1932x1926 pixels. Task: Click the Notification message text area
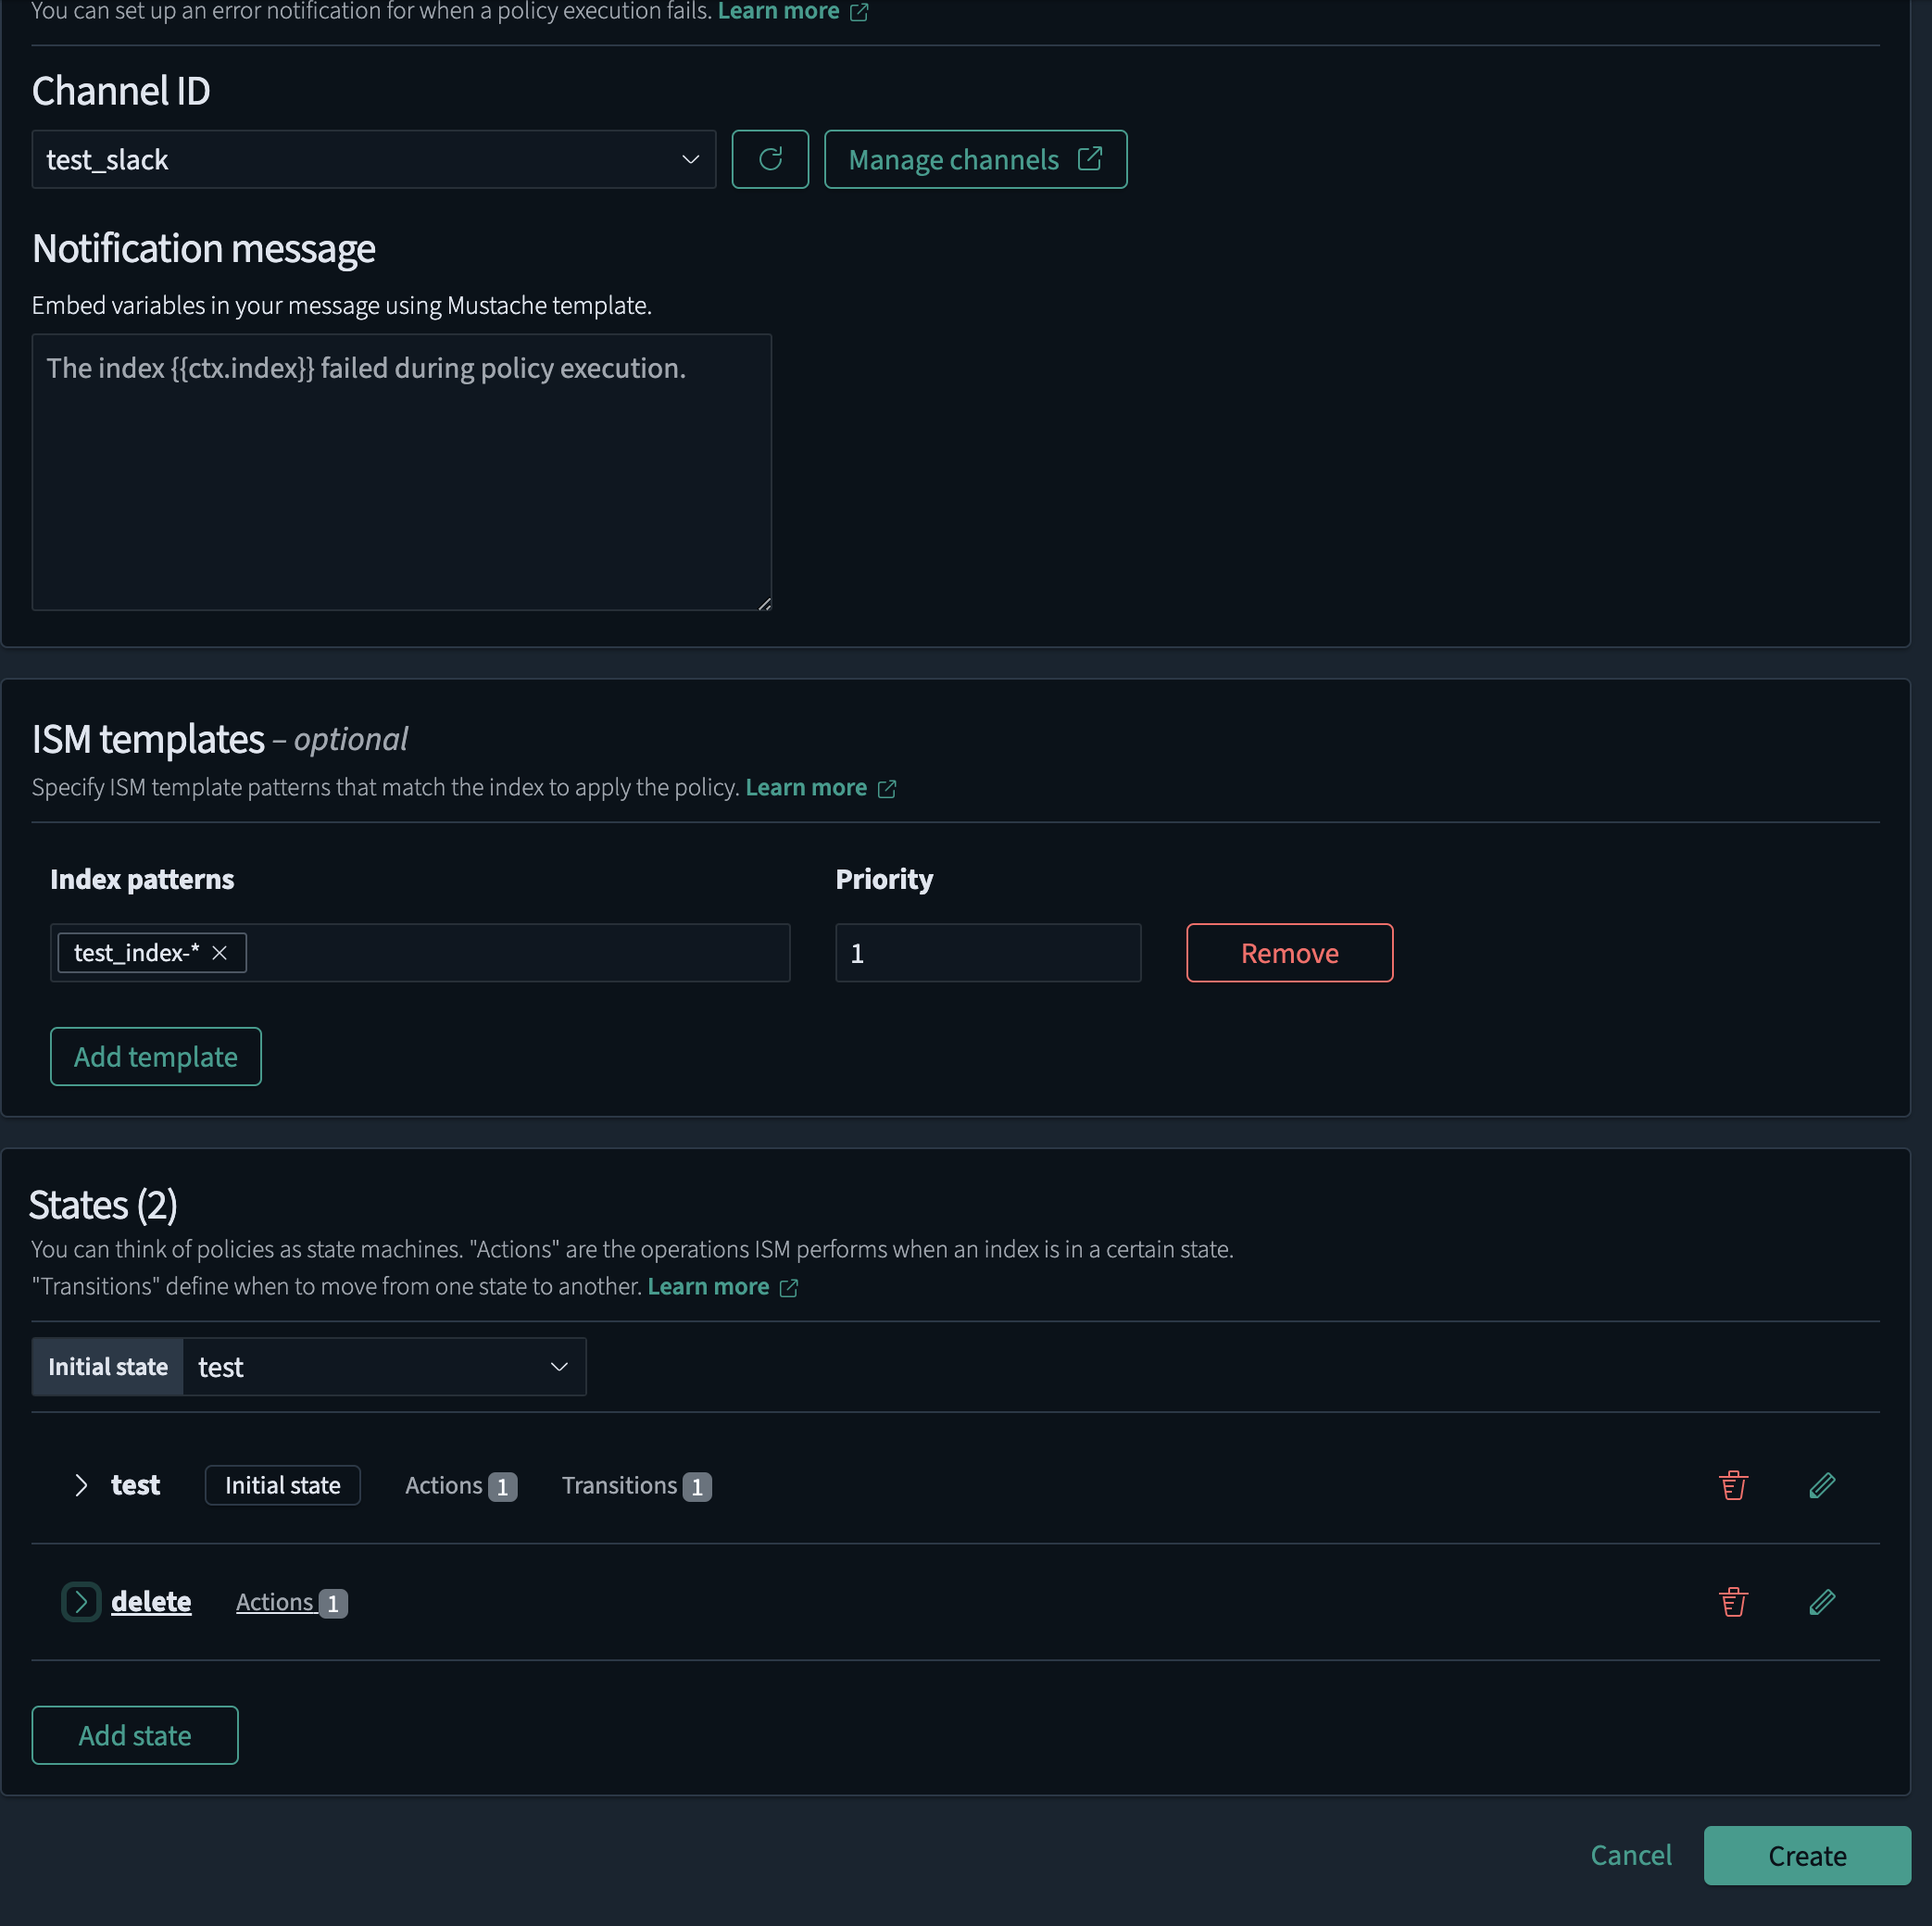click(401, 472)
